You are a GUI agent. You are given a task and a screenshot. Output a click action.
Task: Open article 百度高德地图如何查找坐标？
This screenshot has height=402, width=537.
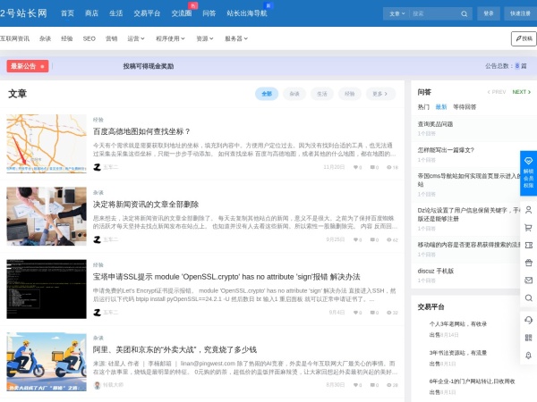click(x=141, y=131)
